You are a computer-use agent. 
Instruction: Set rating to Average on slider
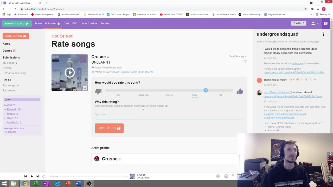169,95
